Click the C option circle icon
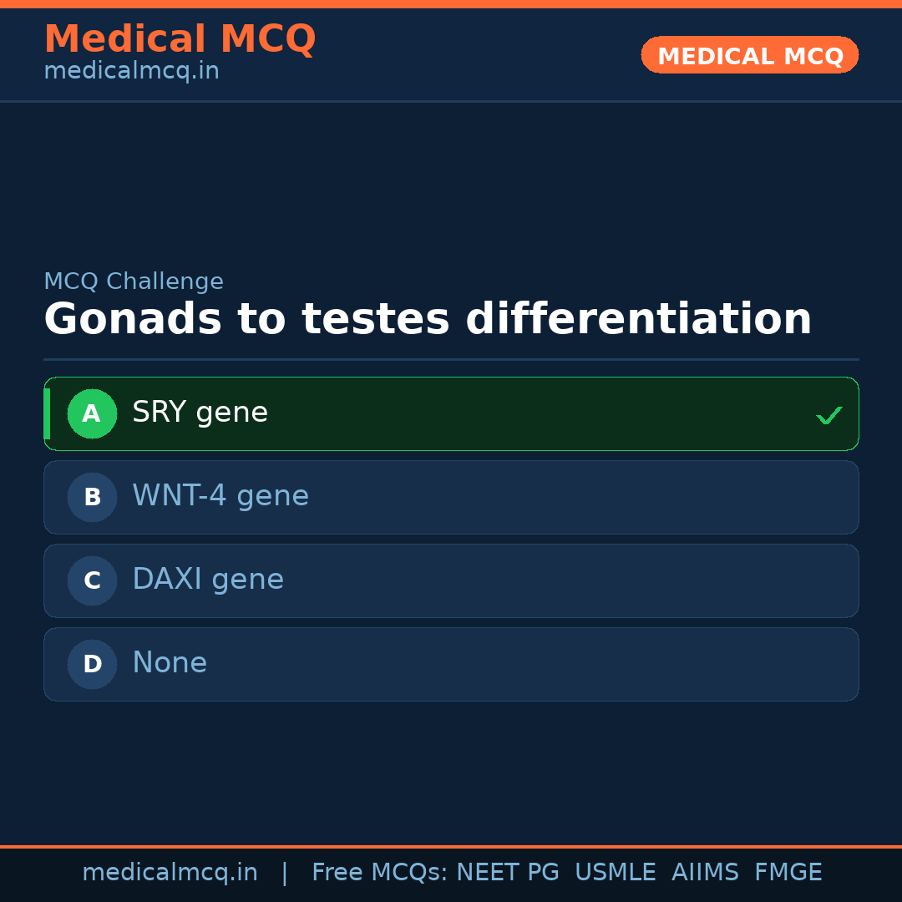This screenshot has height=902, width=902. 92,580
